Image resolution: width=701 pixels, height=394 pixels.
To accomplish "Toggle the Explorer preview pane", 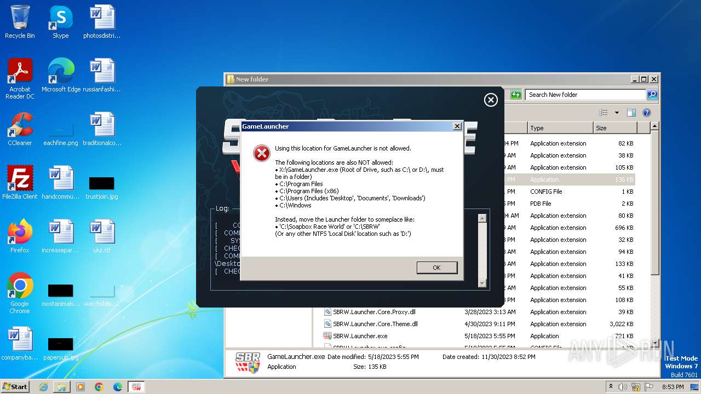I will (x=631, y=113).
